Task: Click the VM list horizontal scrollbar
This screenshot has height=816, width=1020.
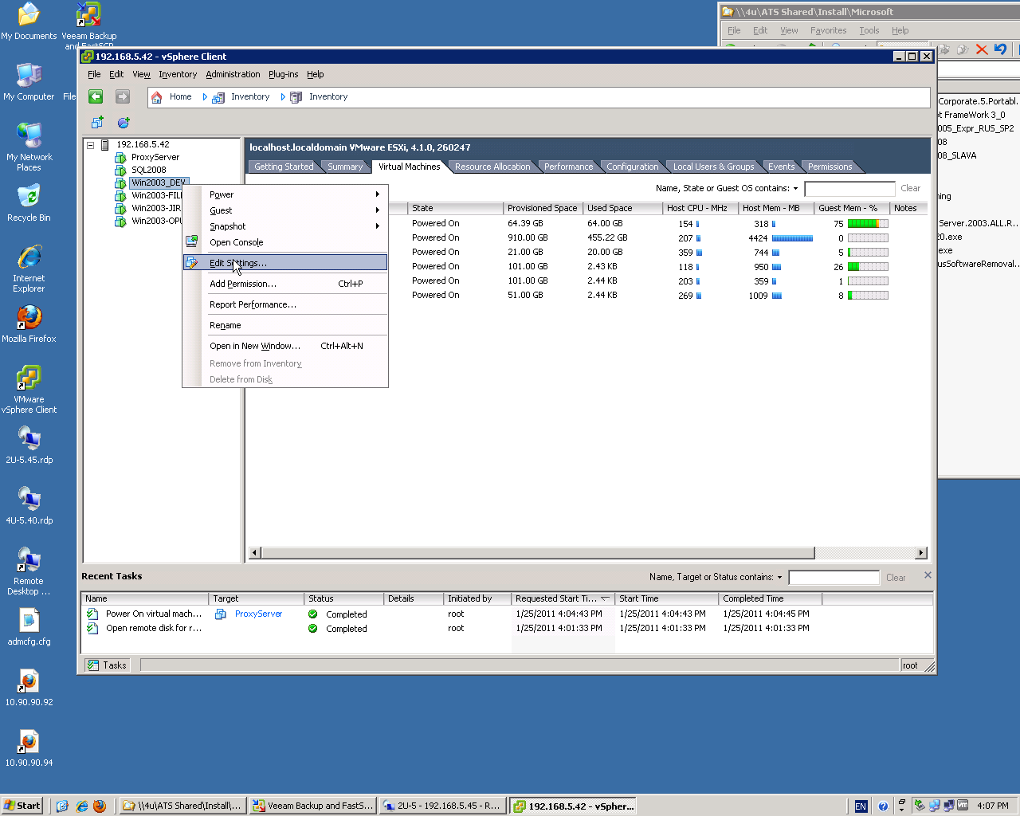Action: pyautogui.click(x=539, y=553)
